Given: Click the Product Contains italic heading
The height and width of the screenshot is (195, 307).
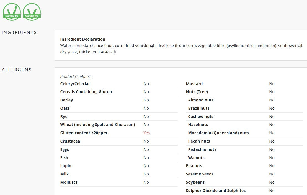Looking at the screenshot, I should tap(76, 77).
